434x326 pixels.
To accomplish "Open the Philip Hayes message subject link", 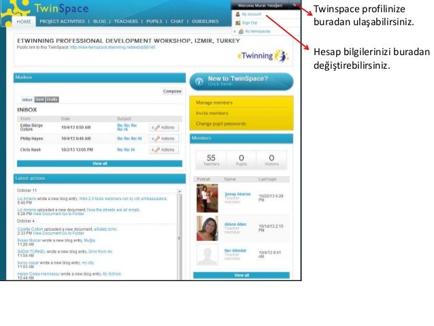I will pos(129,138).
